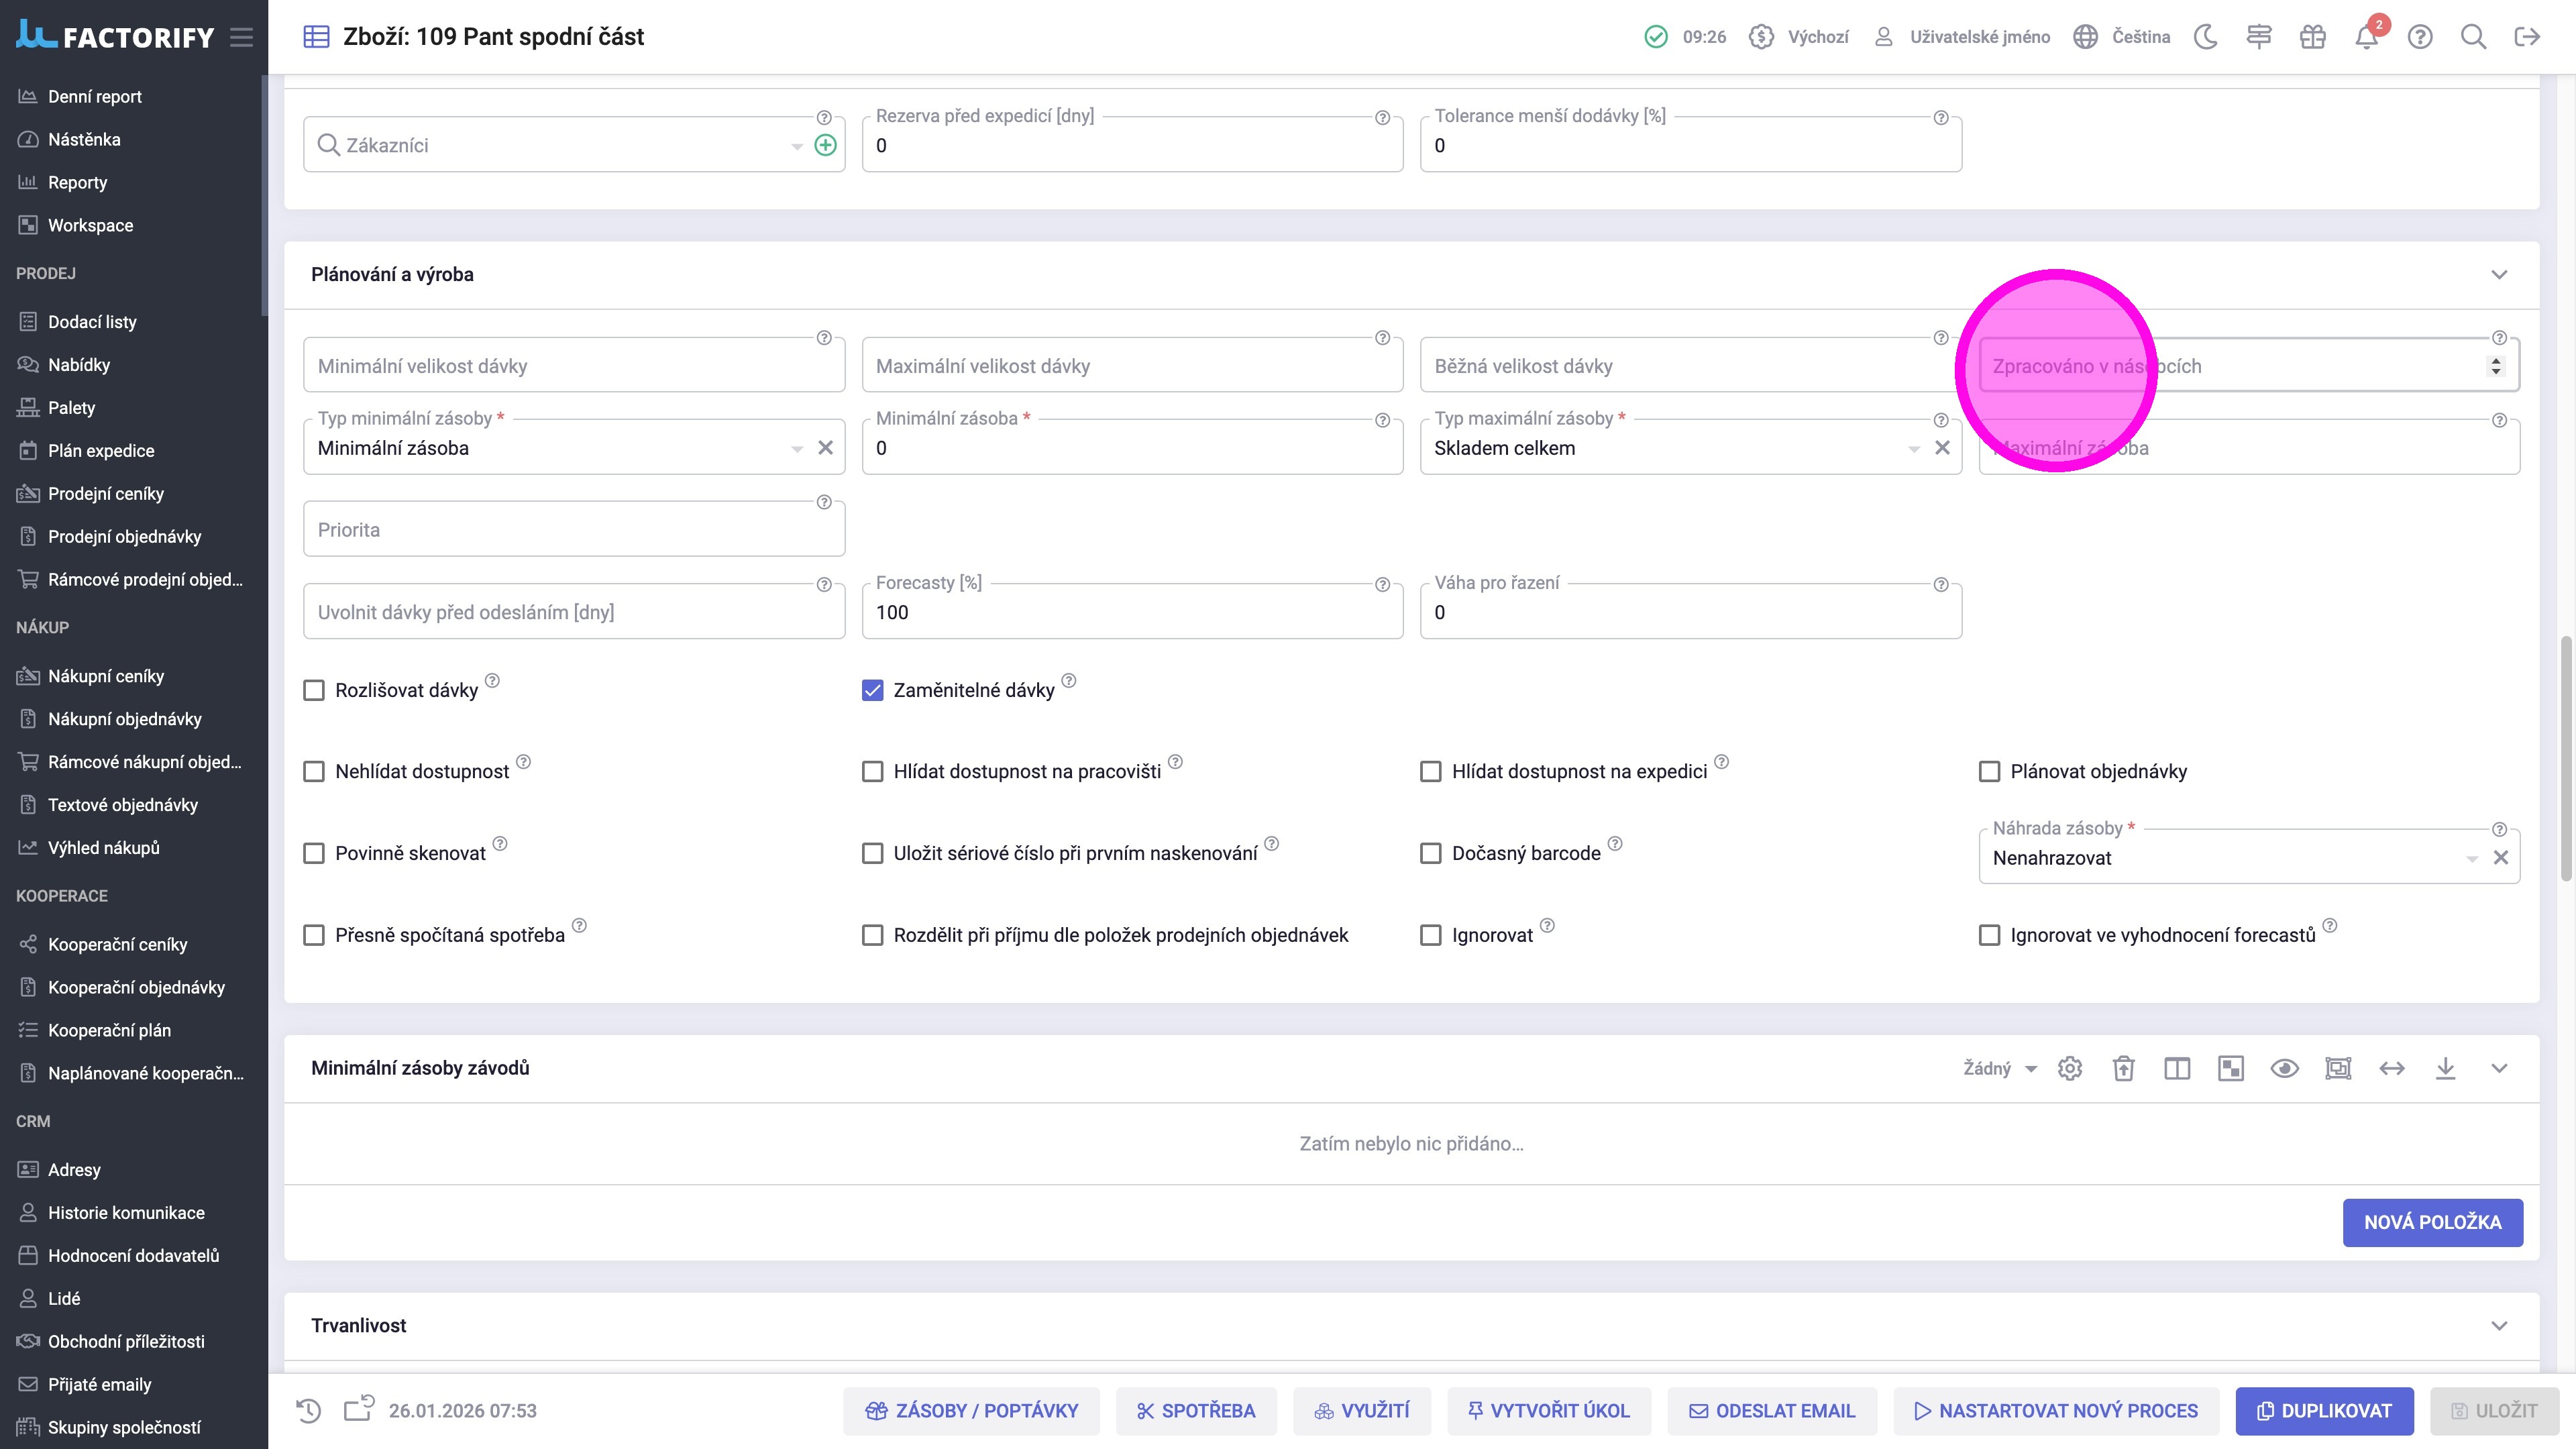The height and width of the screenshot is (1449, 2576).
Task: Click green plus icon next to Zákazníci
Action: pos(825,145)
